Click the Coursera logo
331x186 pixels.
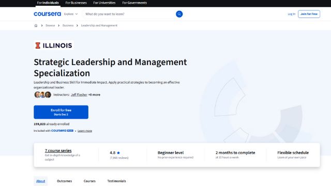[47, 14]
